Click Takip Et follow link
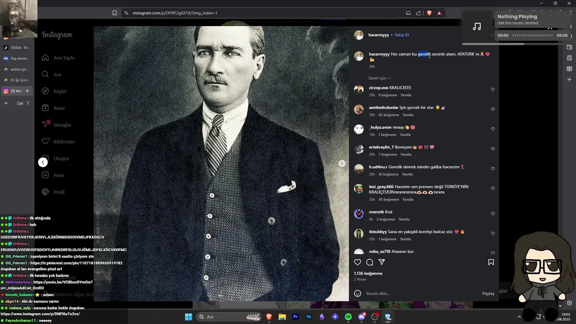 (x=401, y=35)
